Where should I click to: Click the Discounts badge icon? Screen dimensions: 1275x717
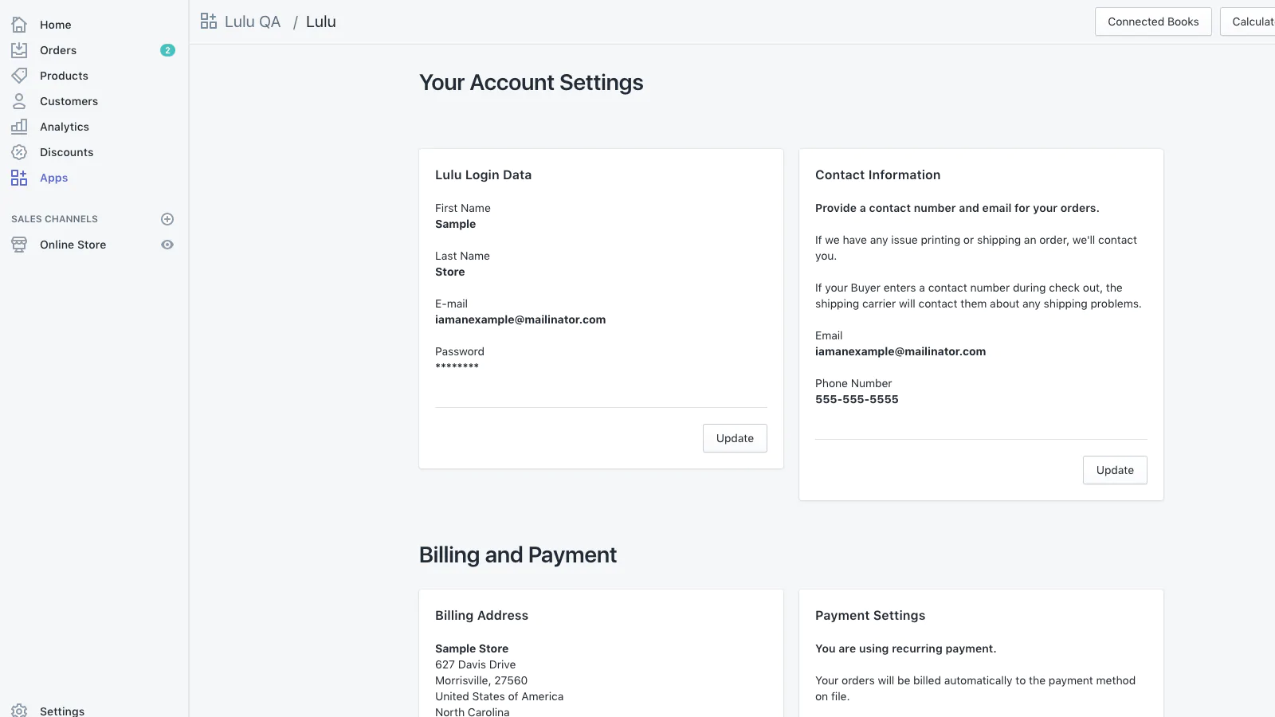pyautogui.click(x=19, y=152)
